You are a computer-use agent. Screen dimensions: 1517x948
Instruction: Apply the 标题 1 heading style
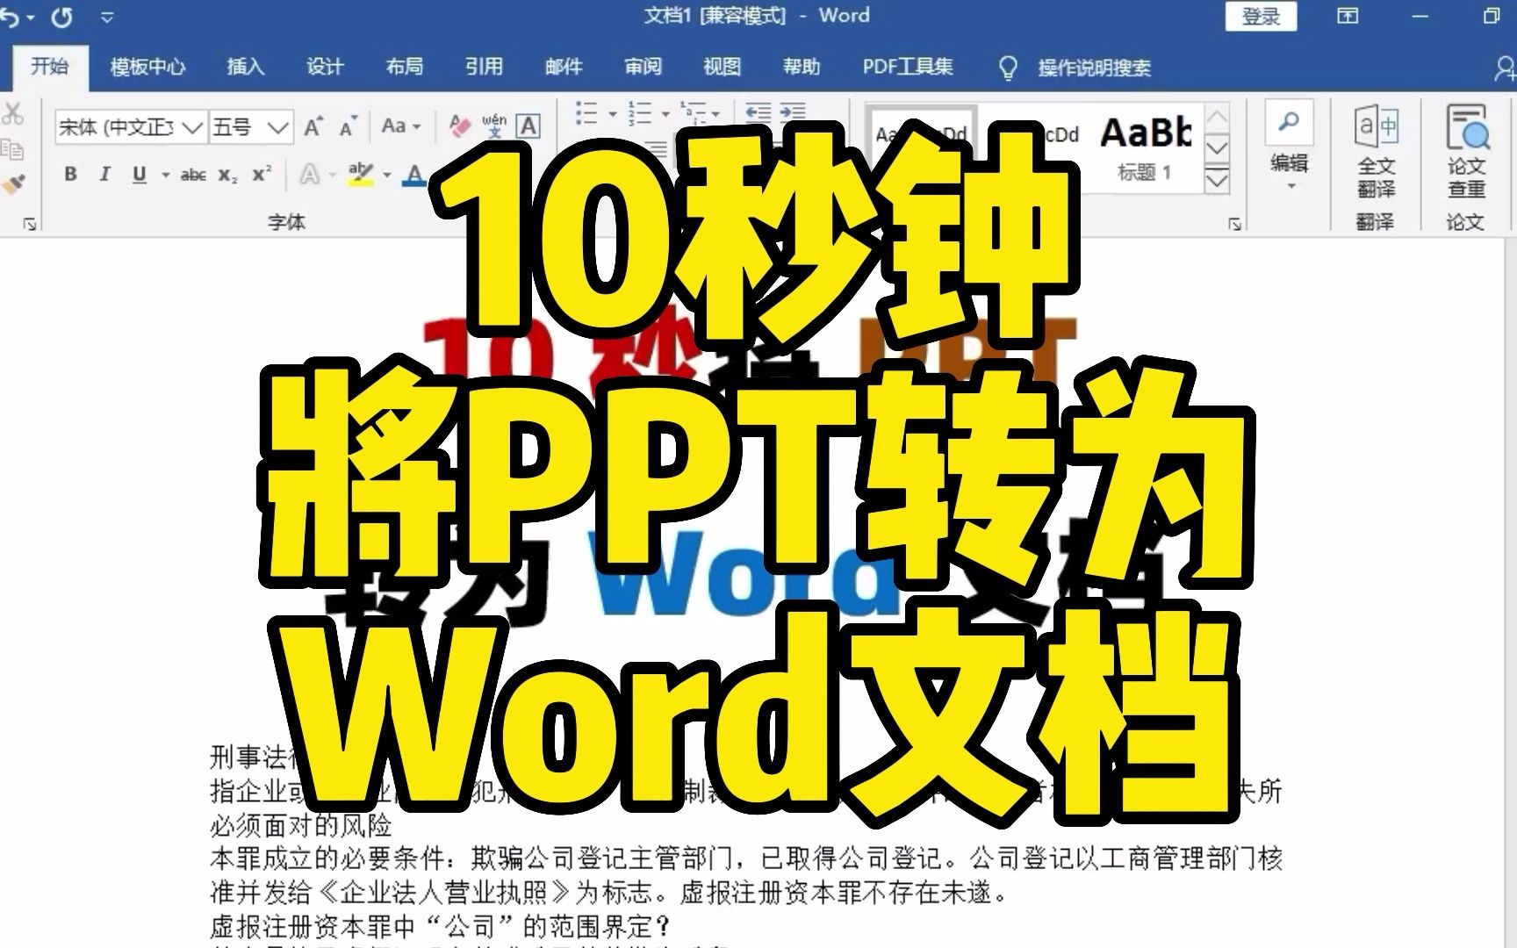(x=1146, y=147)
